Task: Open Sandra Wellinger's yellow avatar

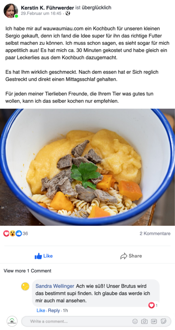Action: [x=25, y=286]
